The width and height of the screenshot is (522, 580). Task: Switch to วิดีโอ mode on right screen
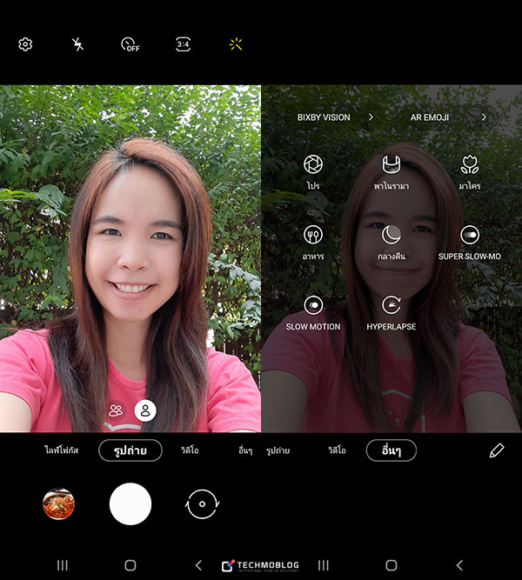pyautogui.click(x=337, y=450)
